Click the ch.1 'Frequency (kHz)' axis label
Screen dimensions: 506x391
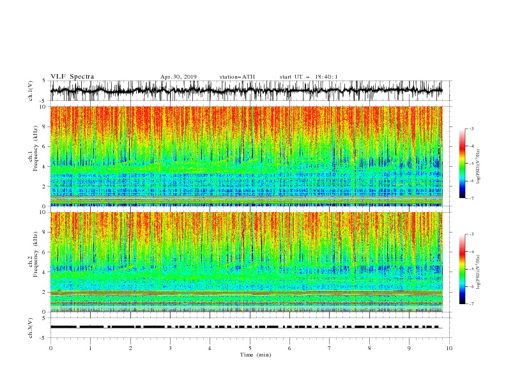36,149
